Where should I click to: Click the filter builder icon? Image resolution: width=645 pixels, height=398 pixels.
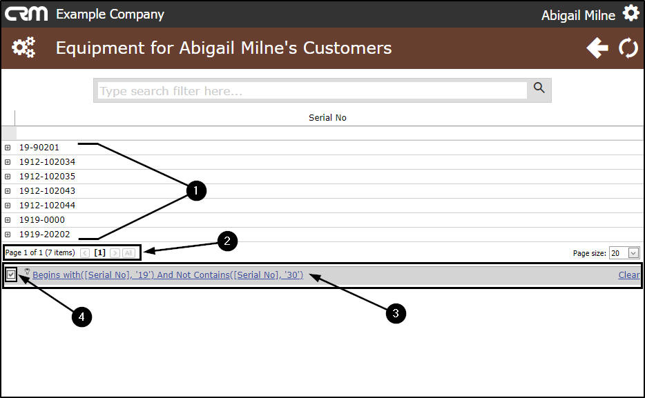click(x=27, y=271)
